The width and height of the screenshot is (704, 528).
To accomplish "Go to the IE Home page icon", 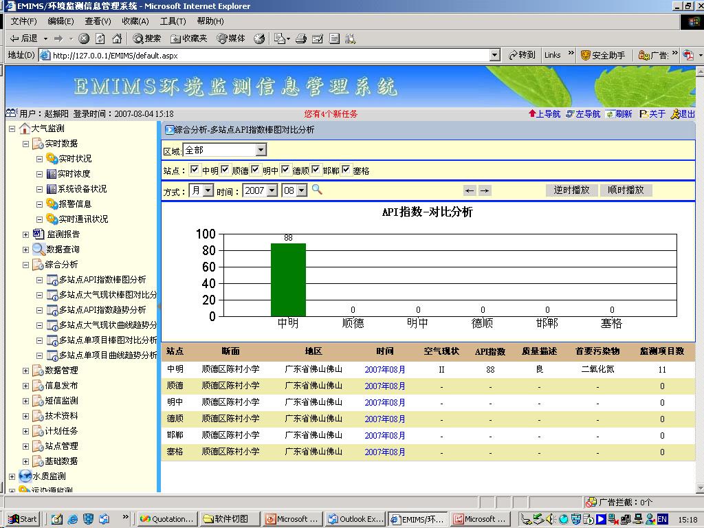I will click(117, 38).
